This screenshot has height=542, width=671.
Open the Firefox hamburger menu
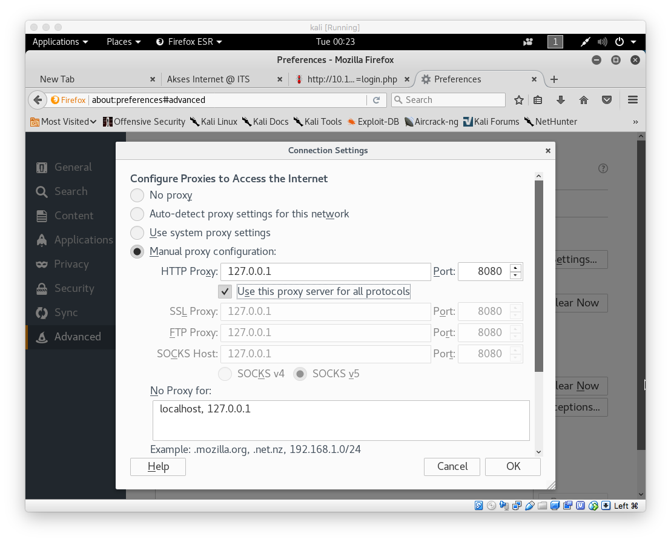coord(633,100)
